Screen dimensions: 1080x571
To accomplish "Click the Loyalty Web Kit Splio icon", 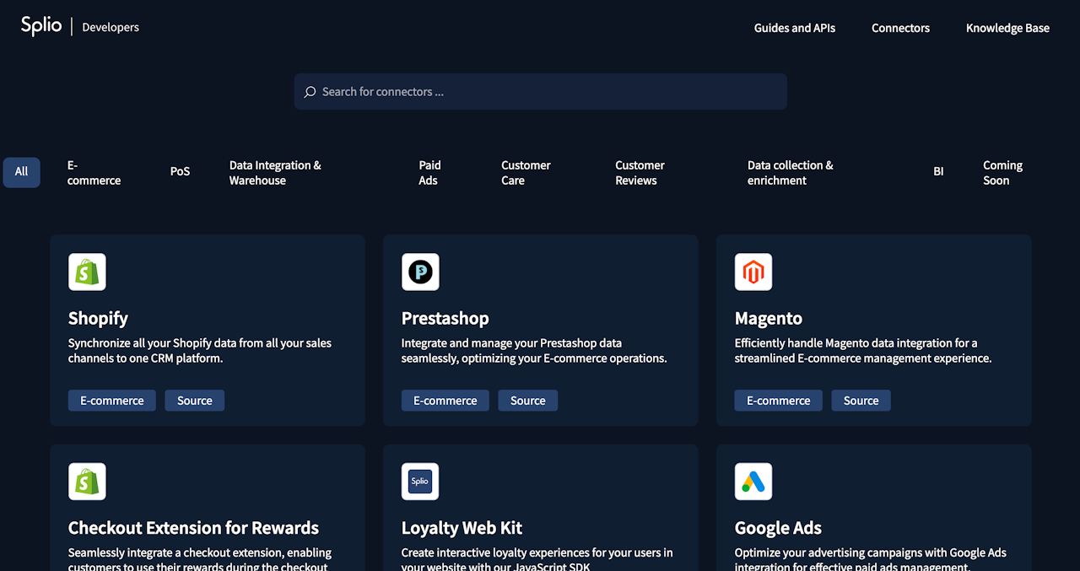I will 420,482.
